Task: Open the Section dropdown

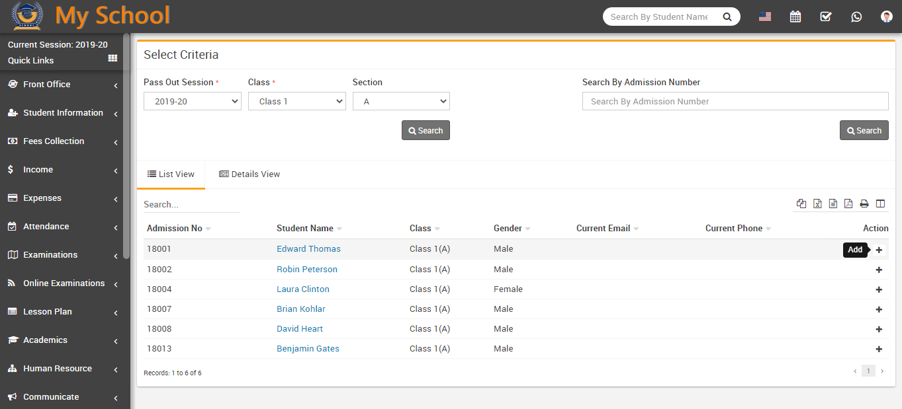Action: coord(401,101)
